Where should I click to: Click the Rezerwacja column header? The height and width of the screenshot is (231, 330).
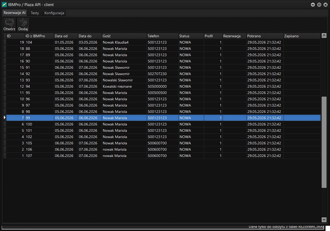[234, 36]
